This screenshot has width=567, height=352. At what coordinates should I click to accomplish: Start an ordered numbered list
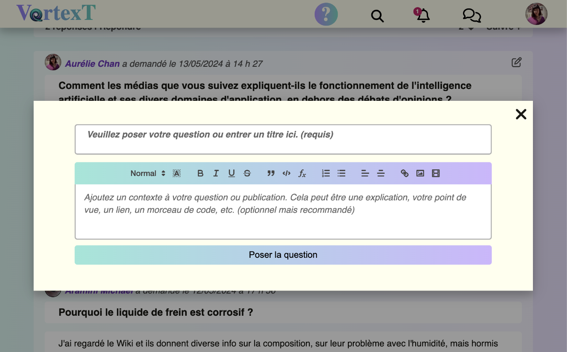326,173
